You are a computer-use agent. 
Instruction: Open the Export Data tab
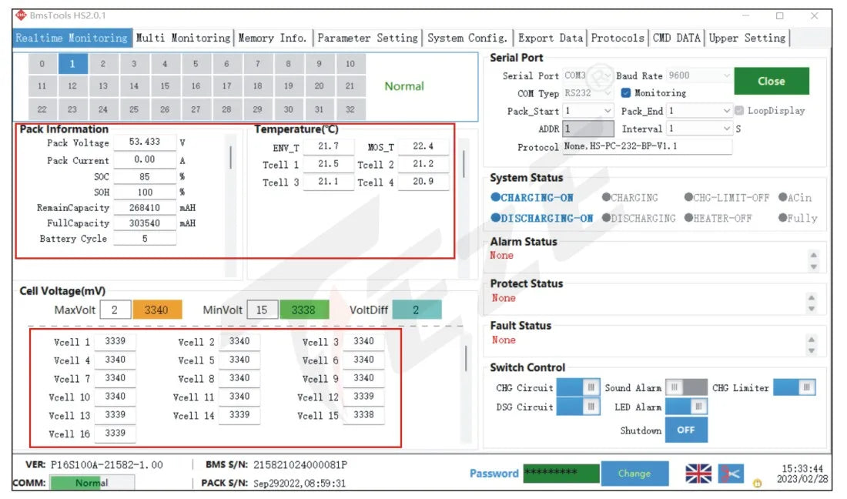[550, 38]
